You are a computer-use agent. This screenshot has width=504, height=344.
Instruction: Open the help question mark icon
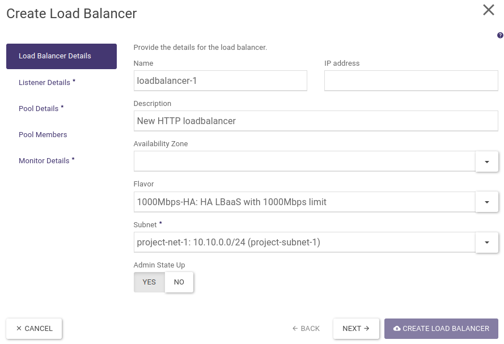pyautogui.click(x=500, y=35)
